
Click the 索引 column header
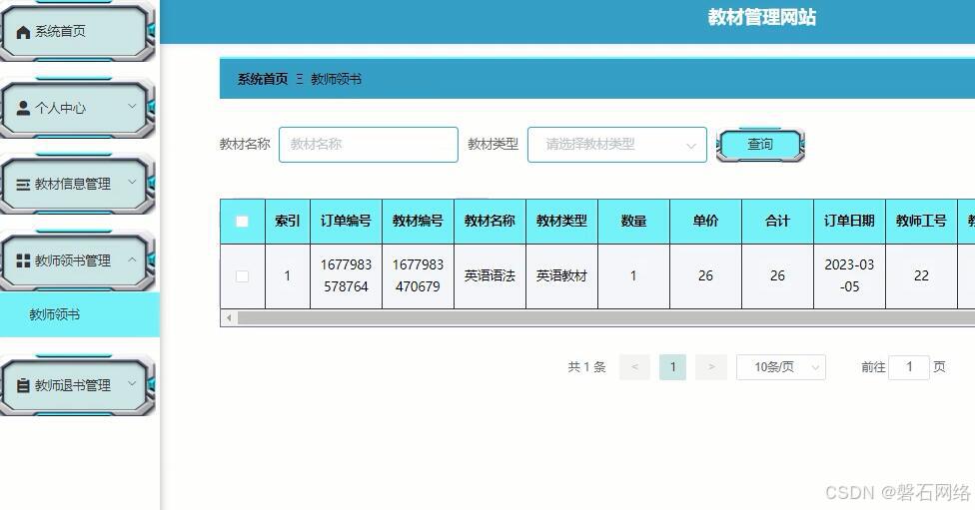[x=288, y=222]
